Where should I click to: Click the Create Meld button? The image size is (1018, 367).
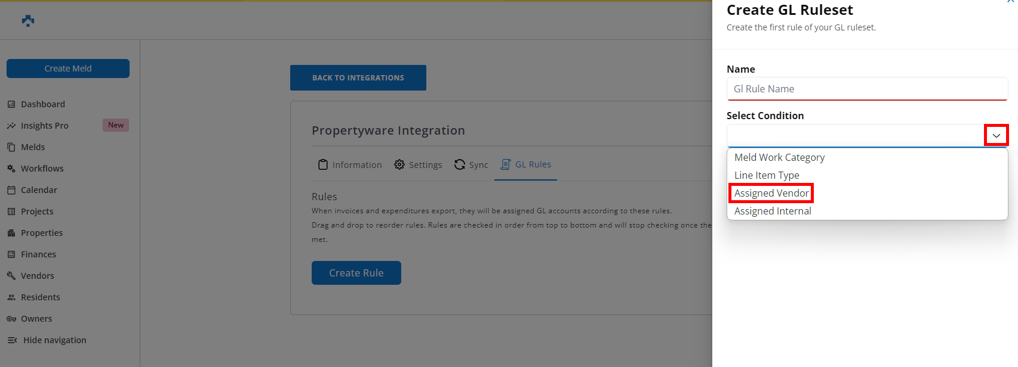coord(68,69)
